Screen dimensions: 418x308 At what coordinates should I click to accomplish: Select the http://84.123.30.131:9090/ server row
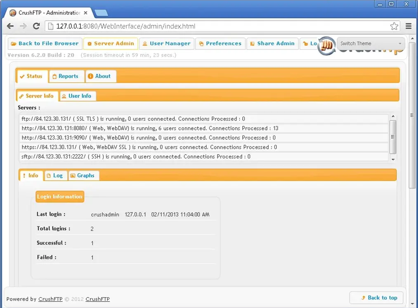[x=204, y=138]
